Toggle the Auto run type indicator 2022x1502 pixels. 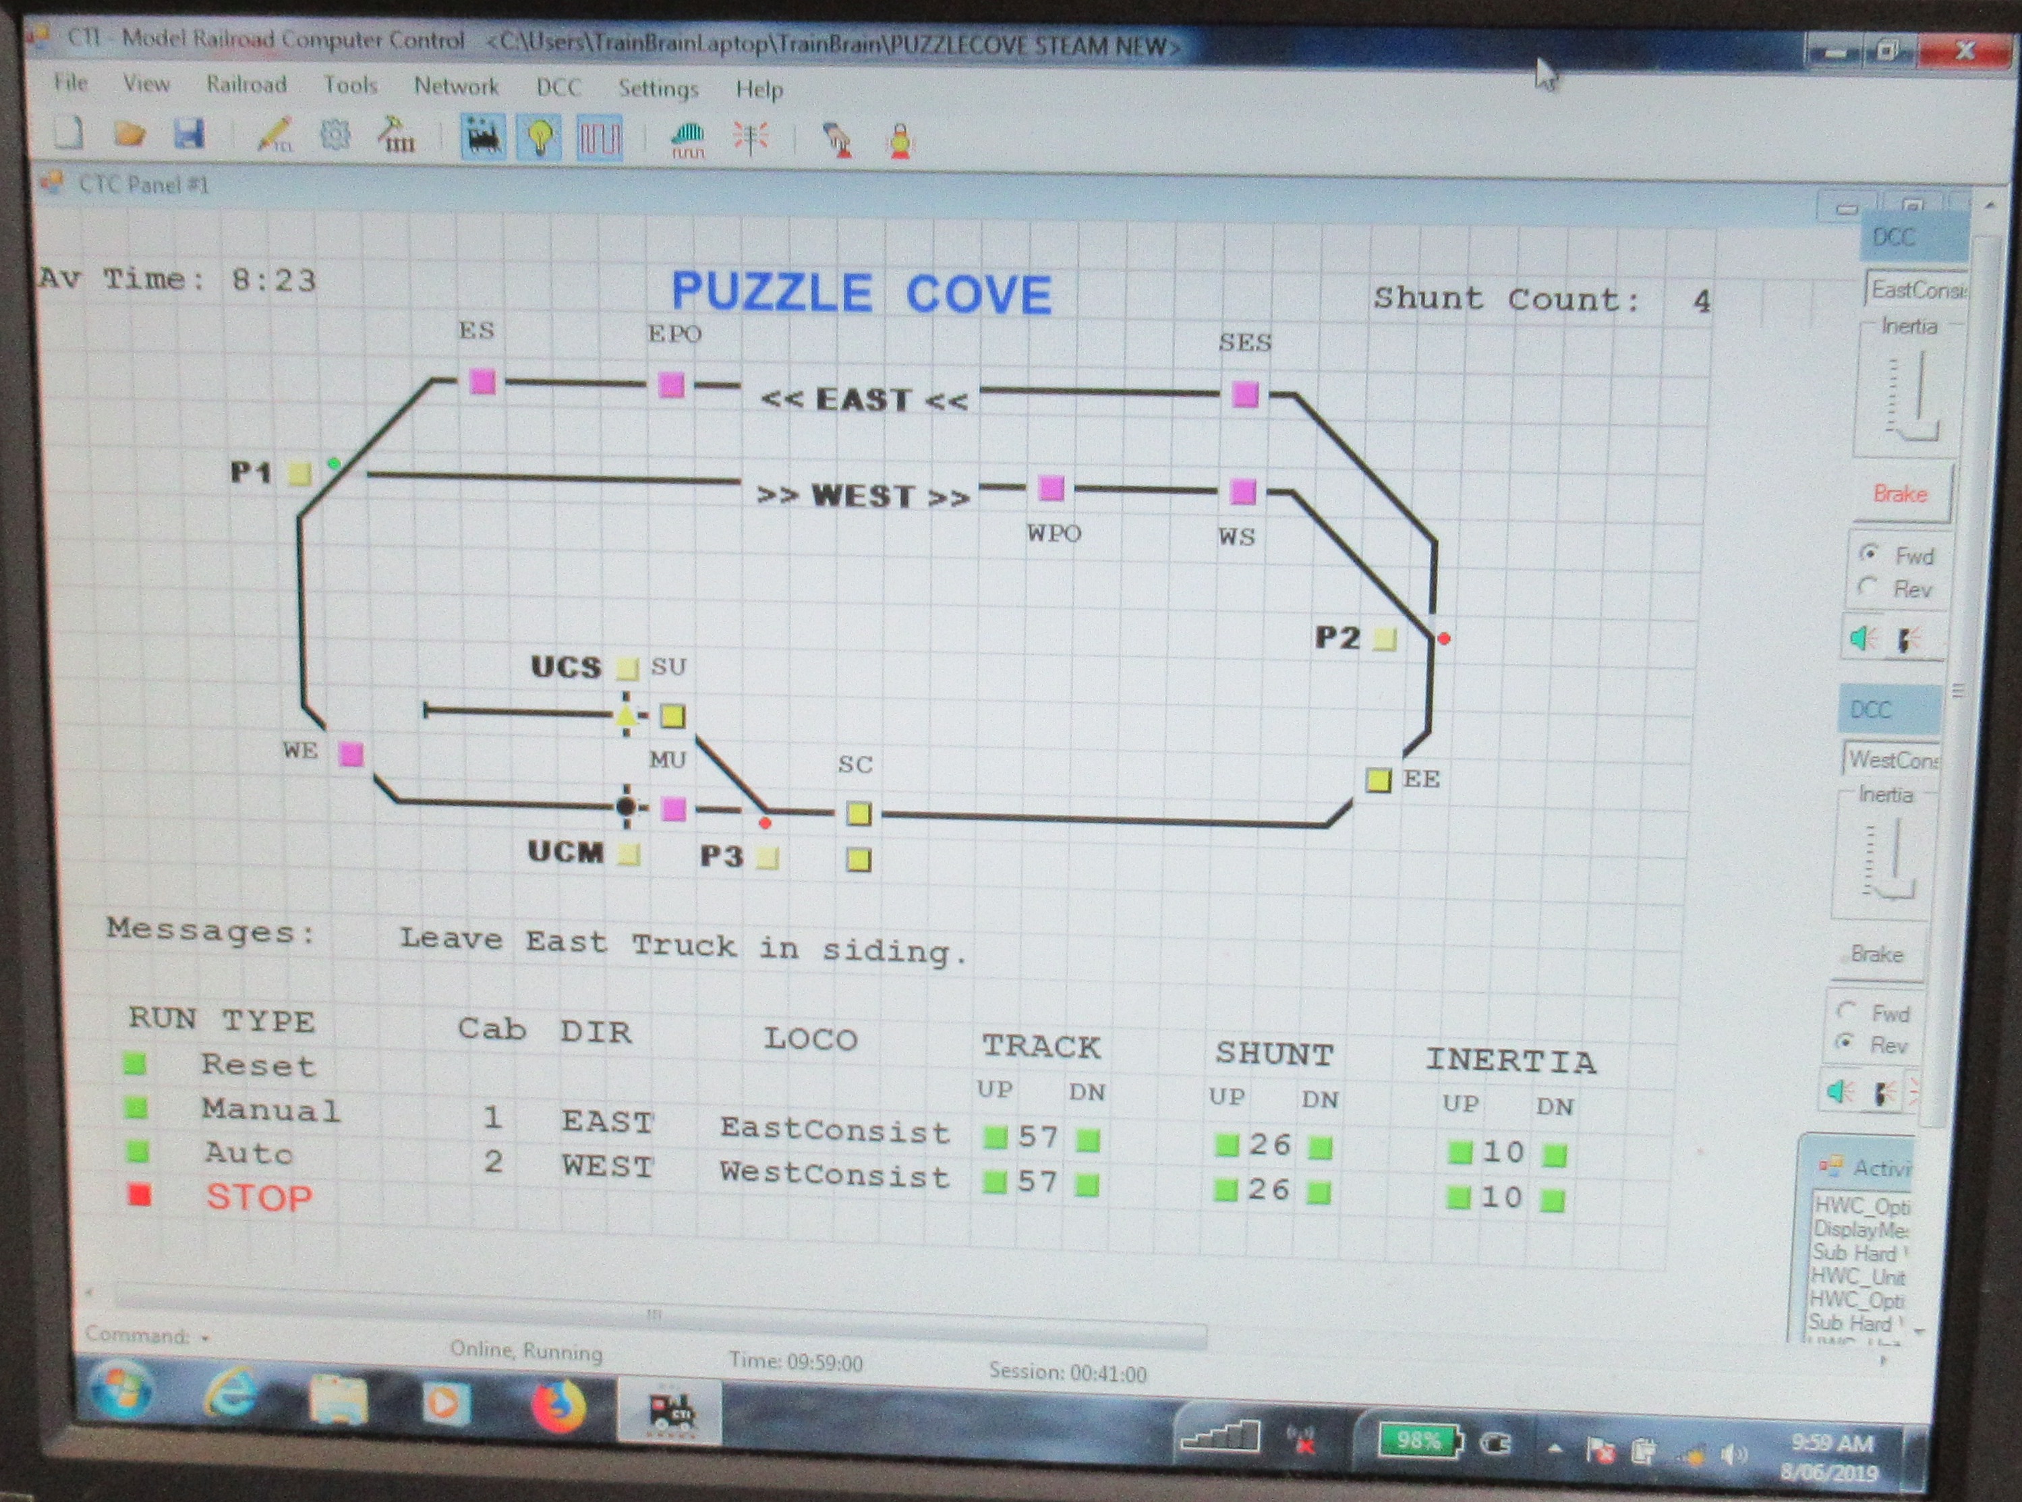(138, 1152)
